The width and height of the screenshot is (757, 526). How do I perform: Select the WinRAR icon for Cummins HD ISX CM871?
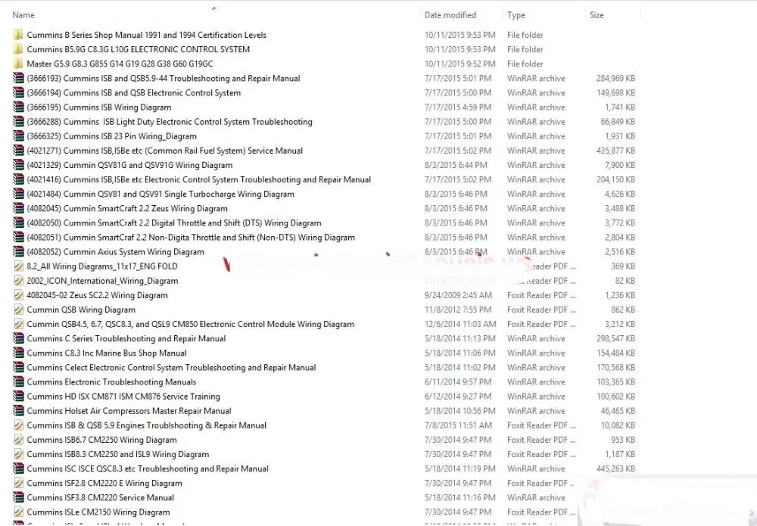click(18, 397)
